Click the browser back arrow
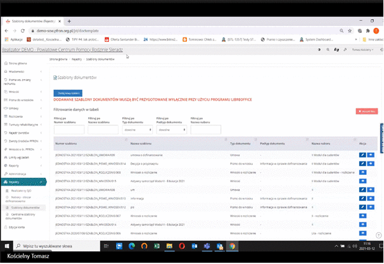 pos(4,30)
